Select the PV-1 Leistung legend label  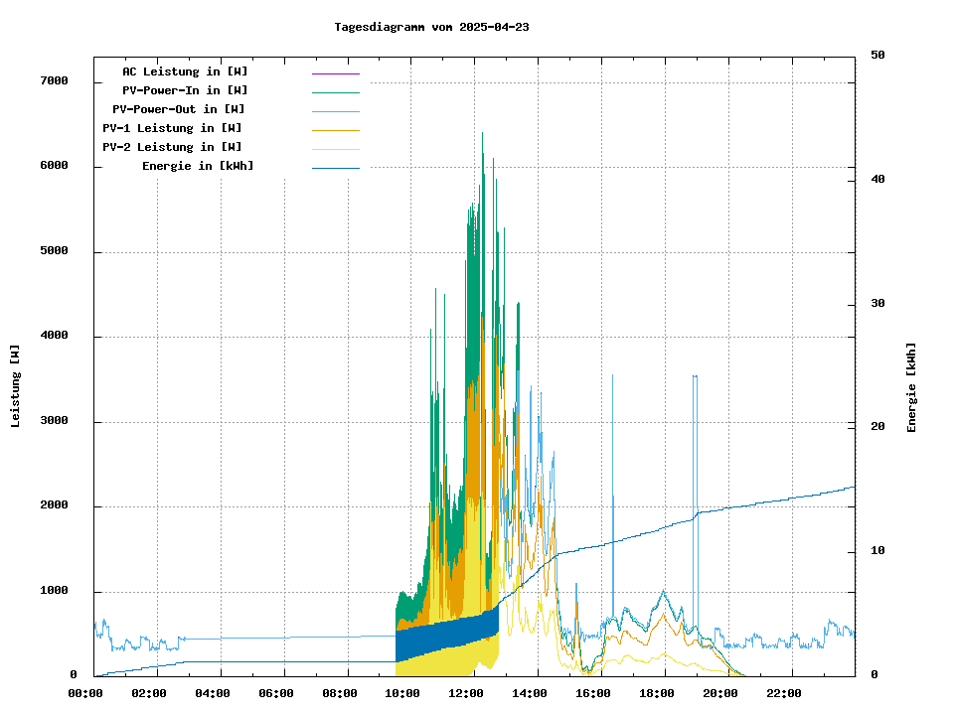(x=172, y=128)
